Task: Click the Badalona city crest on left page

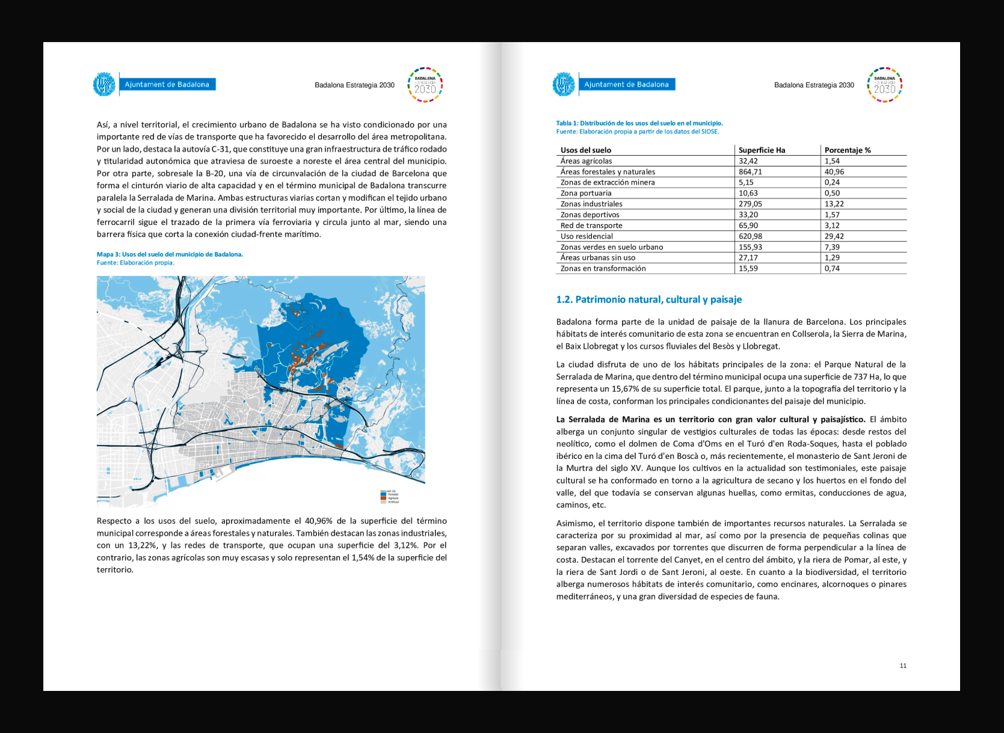Action: click(104, 84)
